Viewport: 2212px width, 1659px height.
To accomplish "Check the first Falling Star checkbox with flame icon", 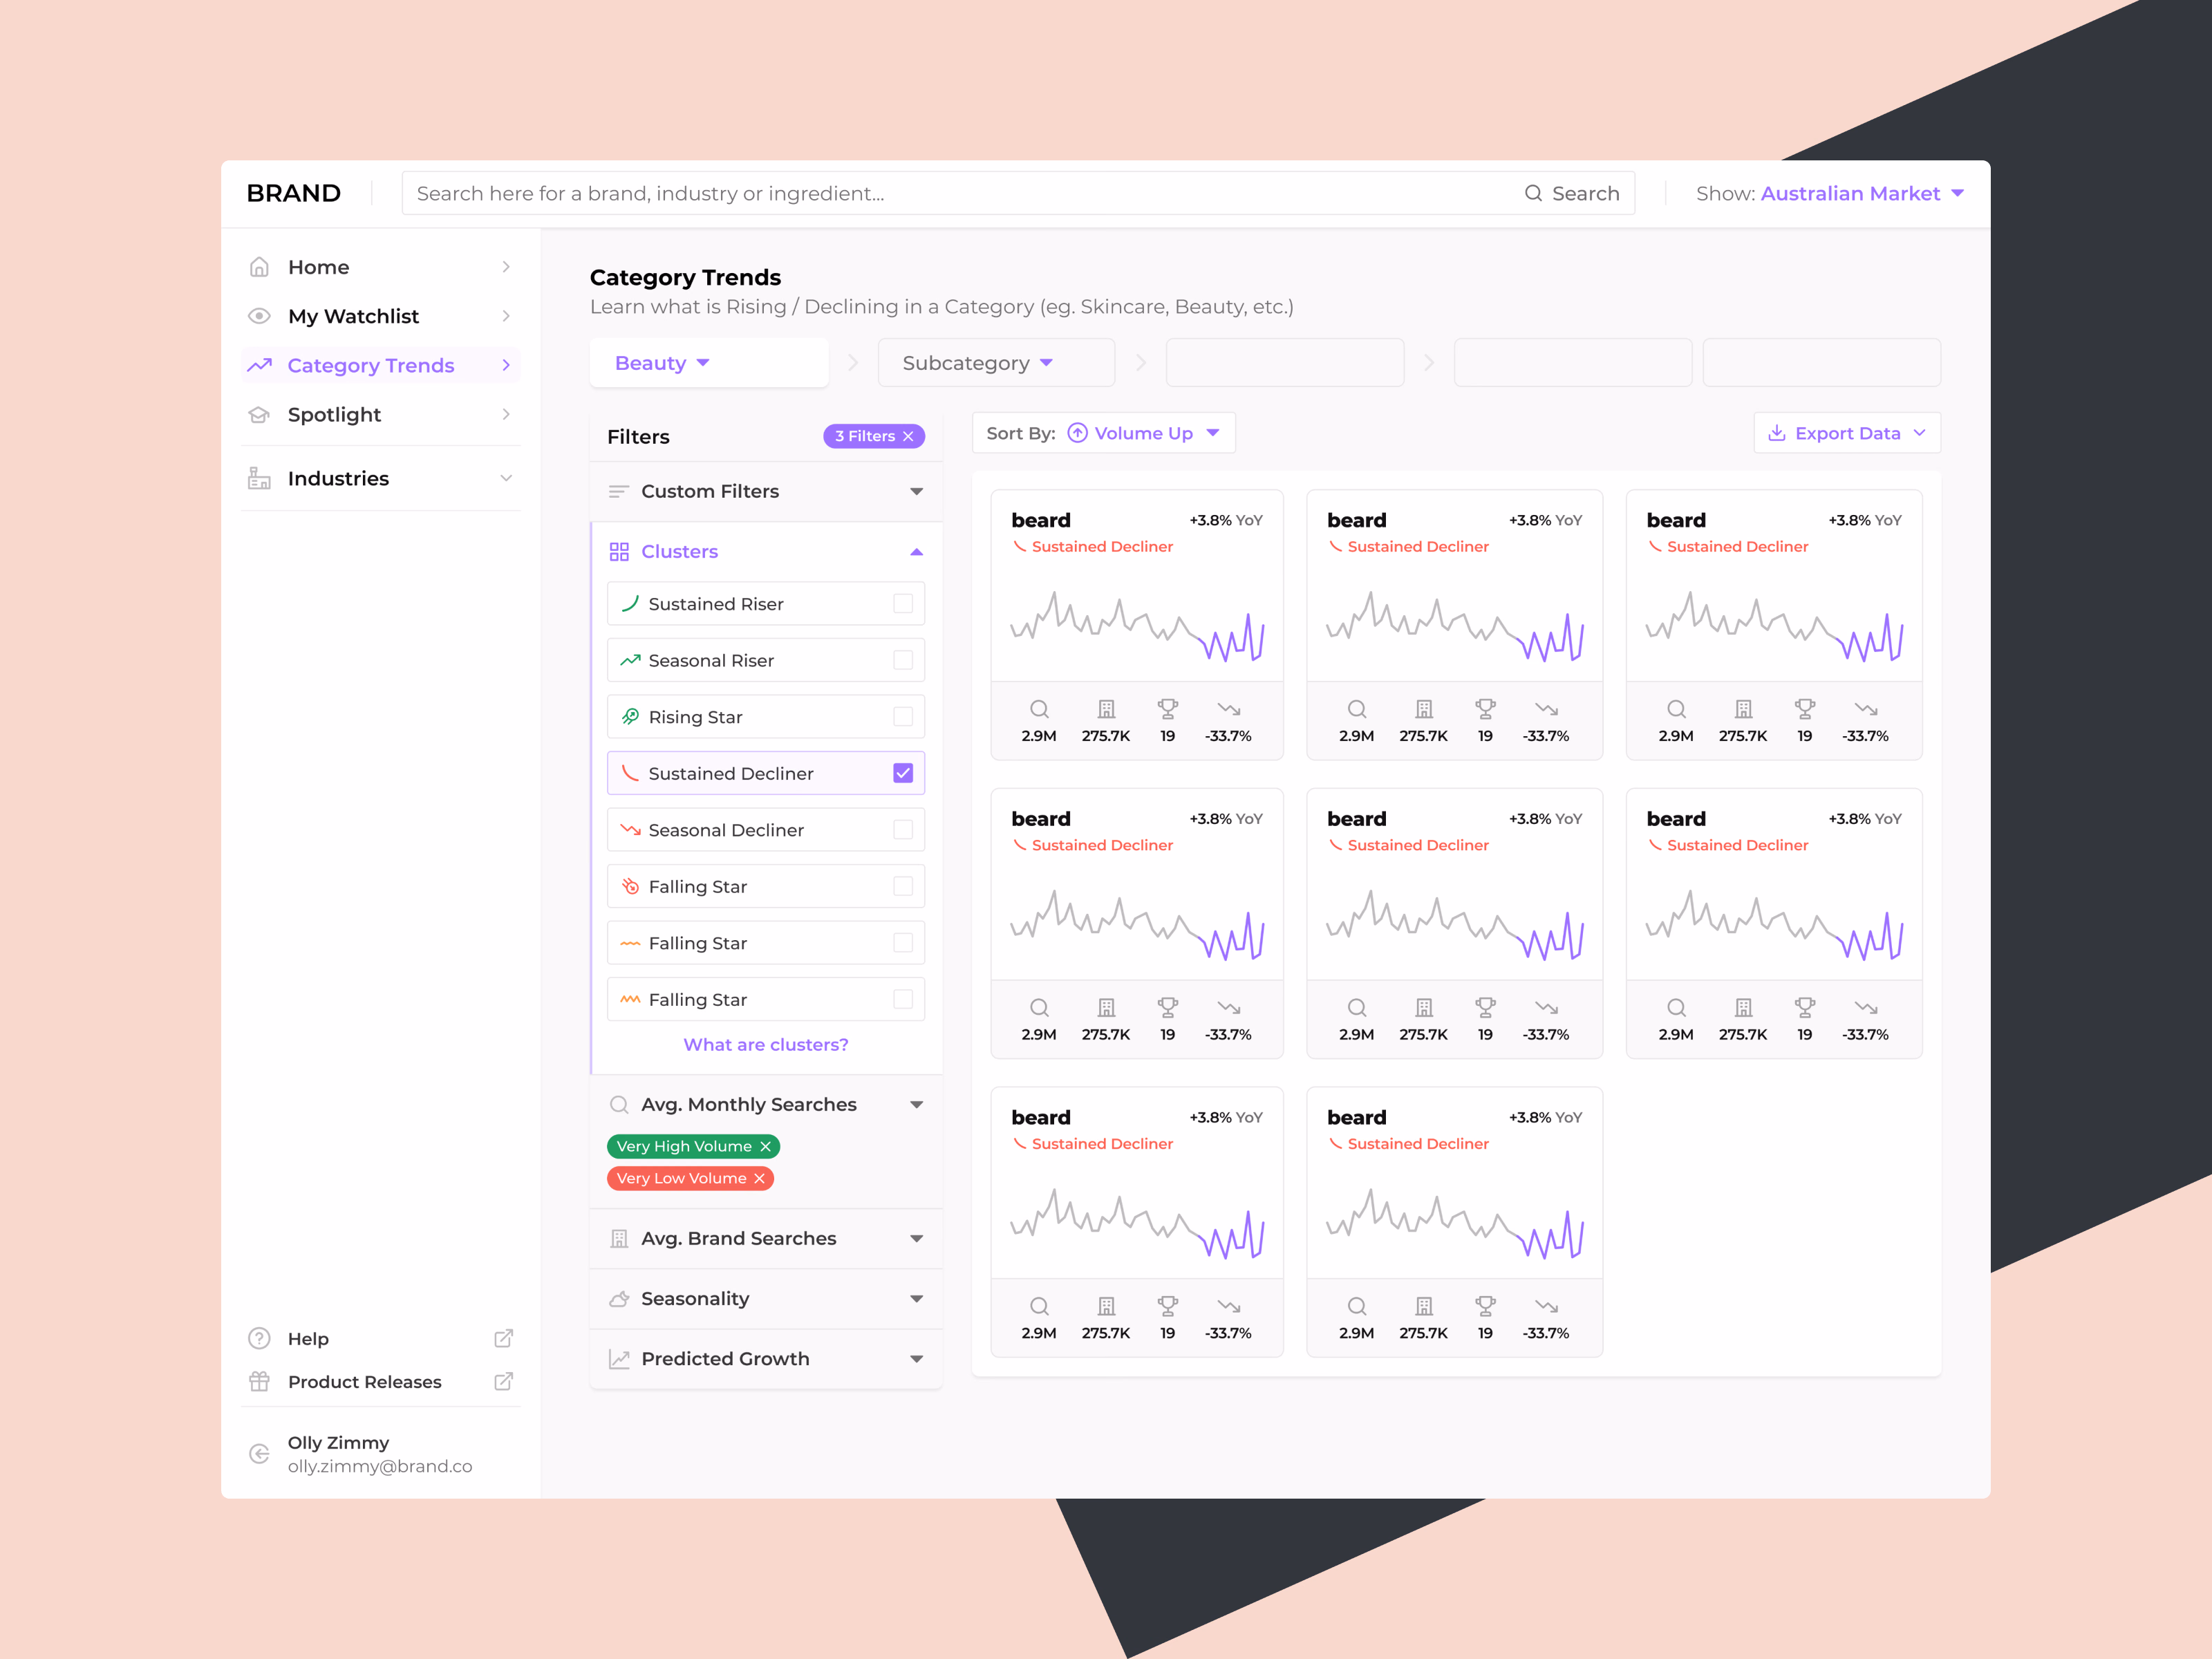I will tap(903, 886).
